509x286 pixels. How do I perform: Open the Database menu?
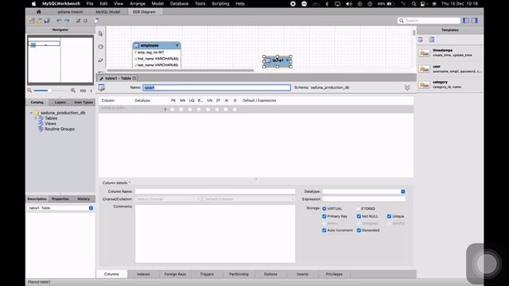pos(179,4)
